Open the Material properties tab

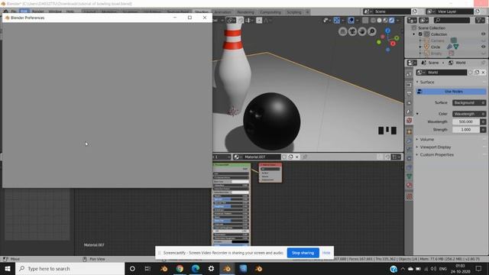[410, 186]
